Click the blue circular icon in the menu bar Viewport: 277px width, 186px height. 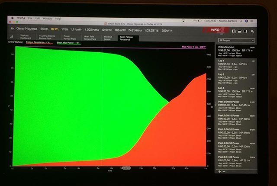[x=246, y=21]
